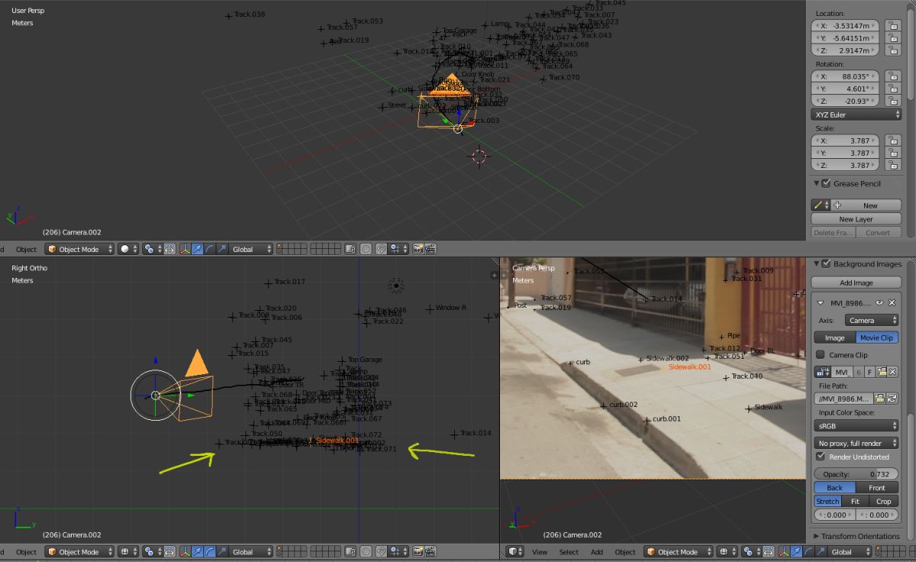Lock viewport layers to scene in top header
Screen dimensions: 916x562
[350, 249]
